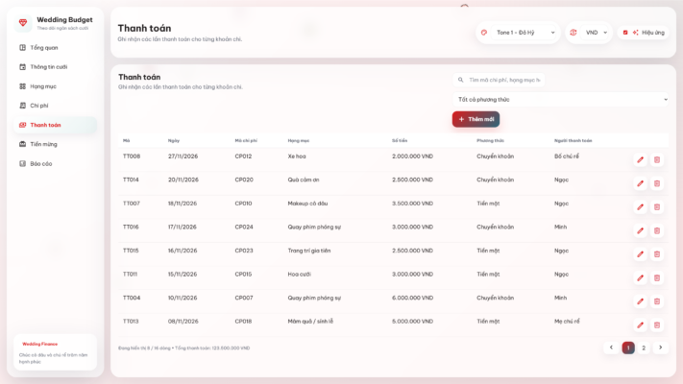Edit payment TT008 with the pencil icon
Viewport: 683px width, 384px height.
pyautogui.click(x=640, y=160)
